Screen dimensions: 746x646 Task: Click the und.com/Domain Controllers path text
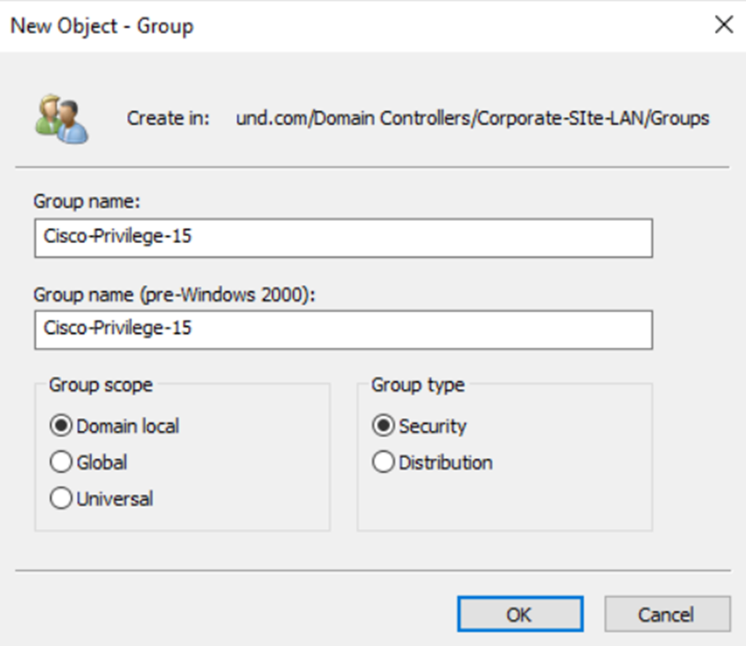point(473,118)
